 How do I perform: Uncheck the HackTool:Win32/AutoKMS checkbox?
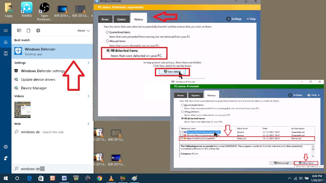182,139
